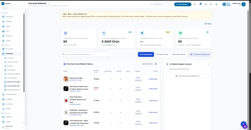The height and width of the screenshot is (130, 251).
Task: Click the shield icon in header
Action: tap(211, 4)
